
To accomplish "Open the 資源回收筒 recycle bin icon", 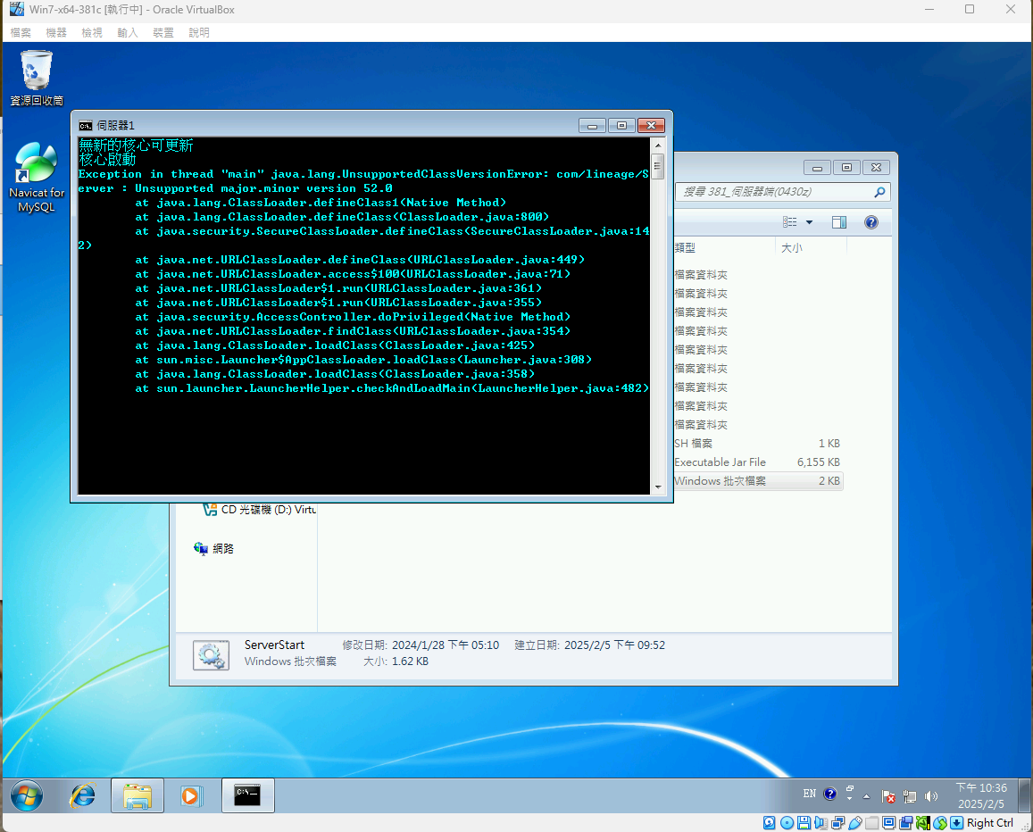I will pyautogui.click(x=37, y=78).
